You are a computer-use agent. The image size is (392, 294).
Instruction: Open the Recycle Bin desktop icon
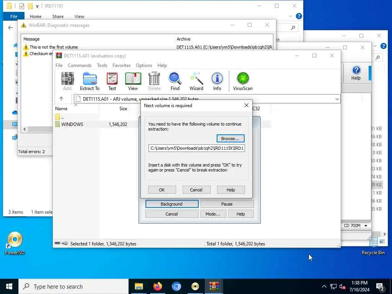pos(373,246)
